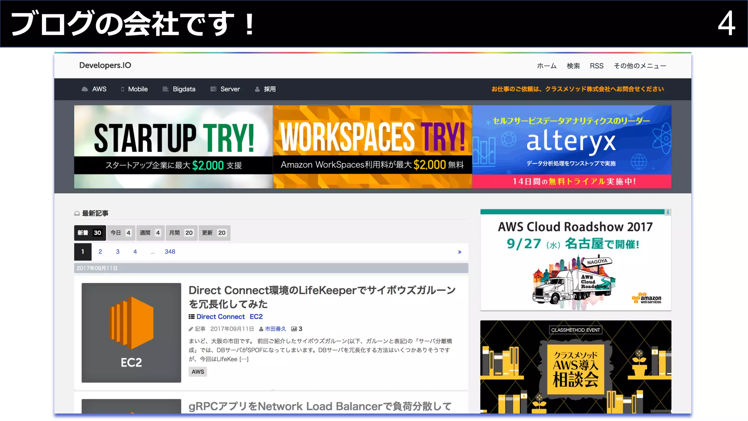
Task: Click the 採用 person icon in navbar
Action: (x=257, y=89)
